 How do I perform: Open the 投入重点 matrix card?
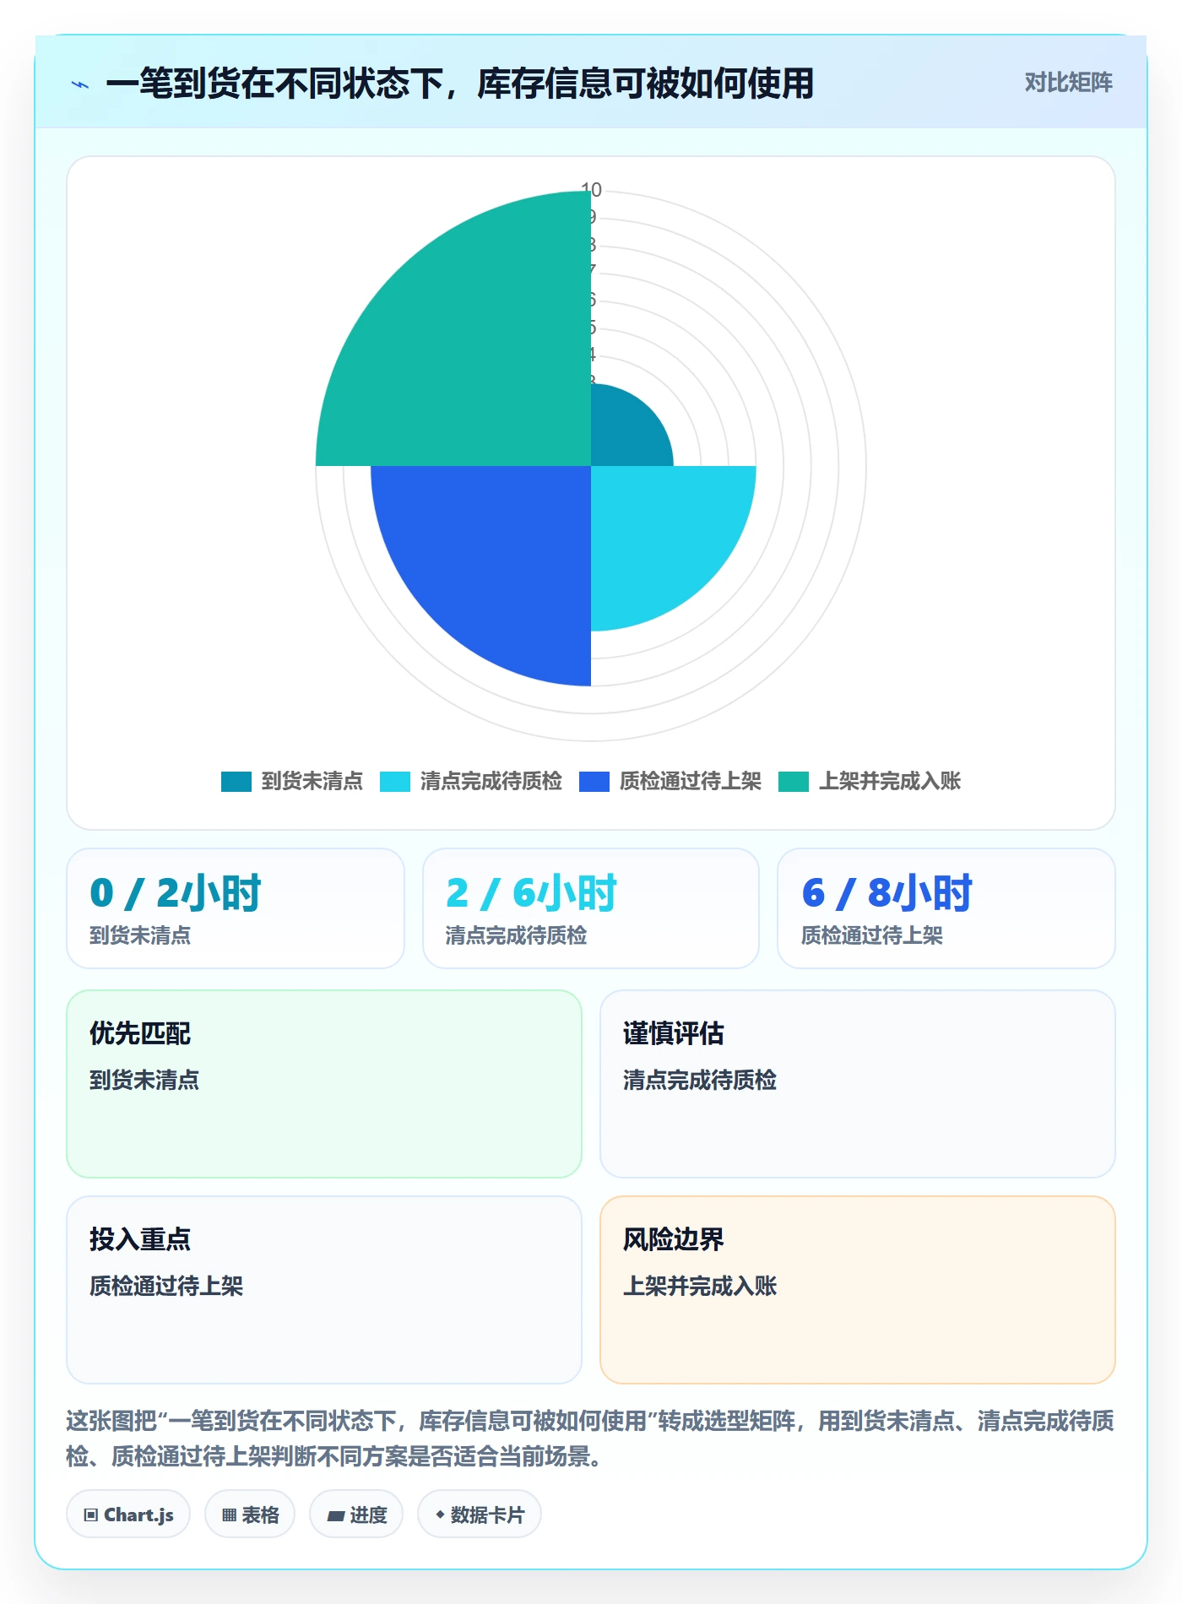[324, 1290]
